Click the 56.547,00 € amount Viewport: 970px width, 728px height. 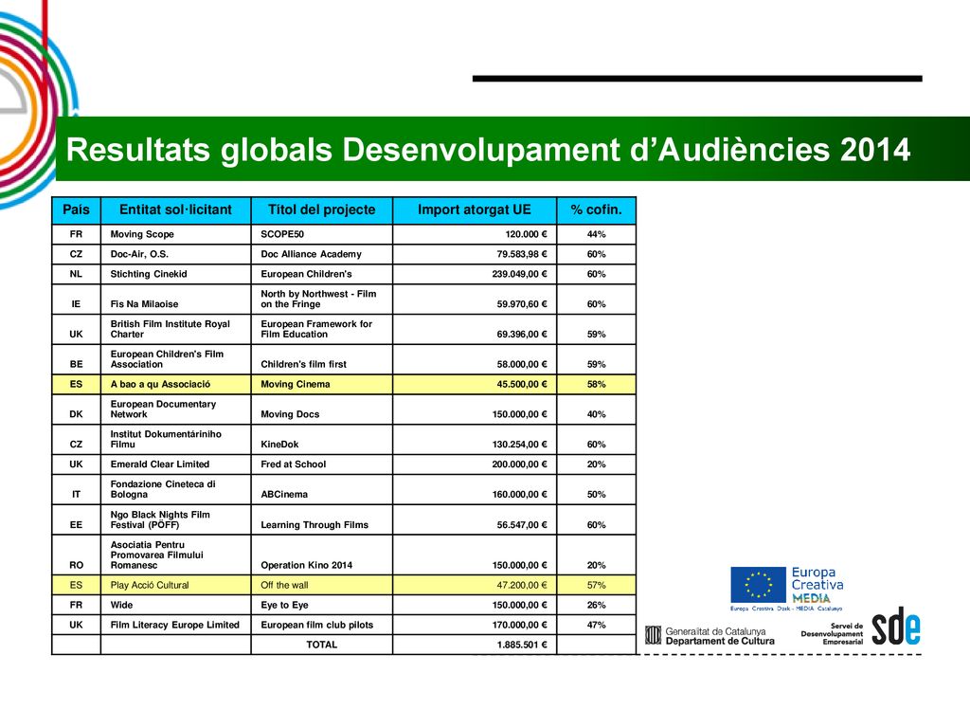click(x=522, y=524)
